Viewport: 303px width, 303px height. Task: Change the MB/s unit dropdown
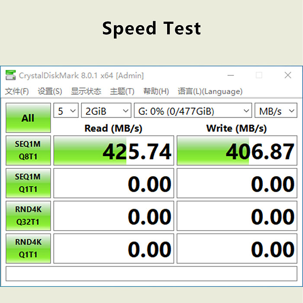coord(276,110)
